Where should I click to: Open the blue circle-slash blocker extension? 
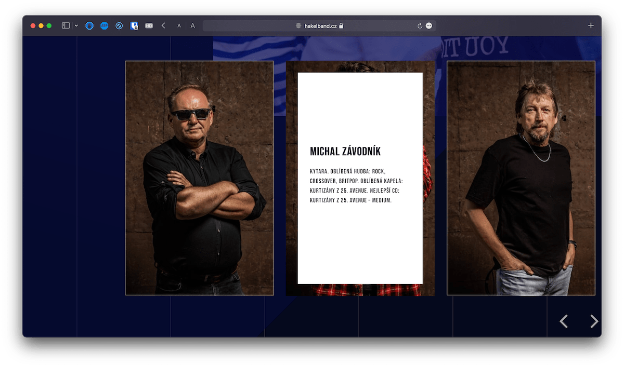coord(119,25)
